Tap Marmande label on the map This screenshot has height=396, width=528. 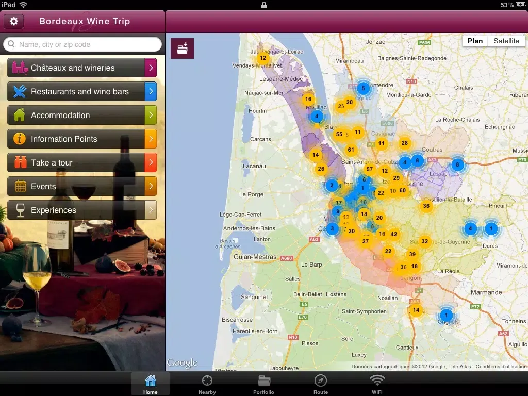[x=486, y=292]
